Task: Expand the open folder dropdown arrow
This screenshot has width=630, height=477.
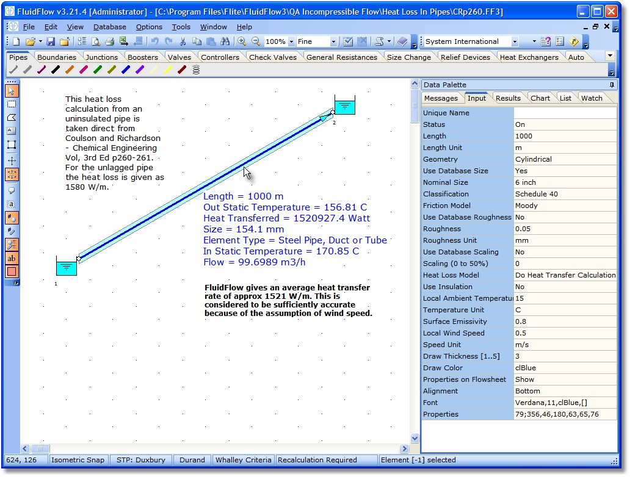Action: (40, 41)
